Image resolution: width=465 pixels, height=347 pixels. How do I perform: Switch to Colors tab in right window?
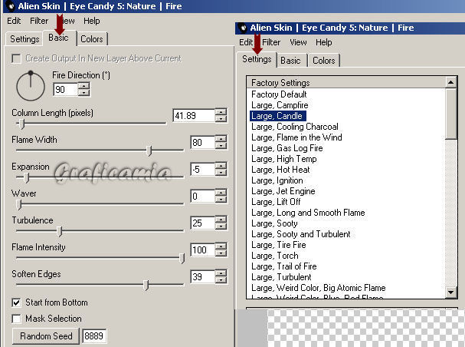323,61
